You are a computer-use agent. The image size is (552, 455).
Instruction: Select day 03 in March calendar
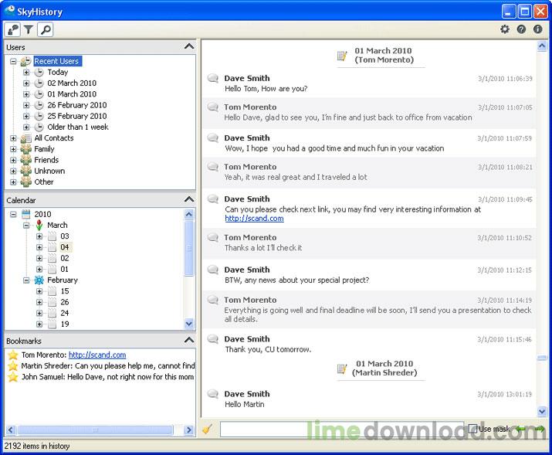pos(65,236)
